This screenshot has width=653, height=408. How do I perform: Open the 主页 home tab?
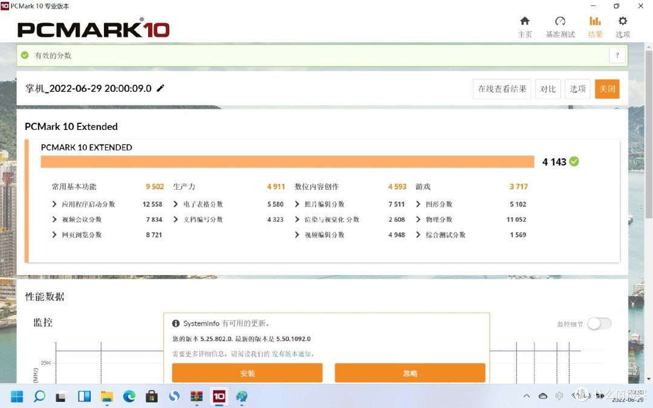(x=525, y=27)
